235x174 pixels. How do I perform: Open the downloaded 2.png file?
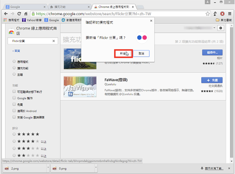pos(25,169)
